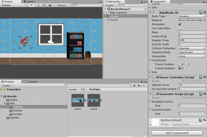The image size is (207, 137).
Task: Click the Scene view search field
Action: (86, 5)
